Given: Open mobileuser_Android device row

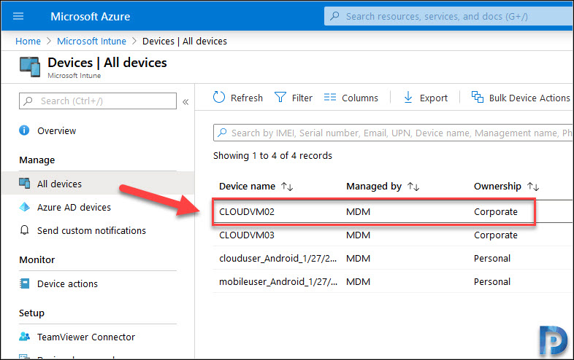Looking at the screenshot, I should 278,282.
